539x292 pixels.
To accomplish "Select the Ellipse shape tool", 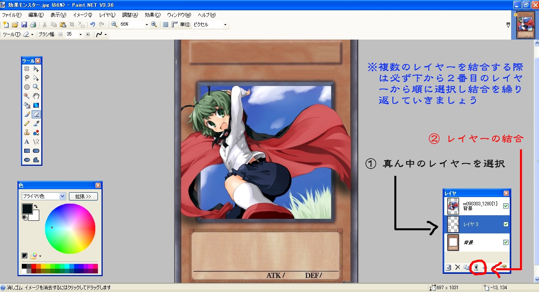I will [27, 160].
